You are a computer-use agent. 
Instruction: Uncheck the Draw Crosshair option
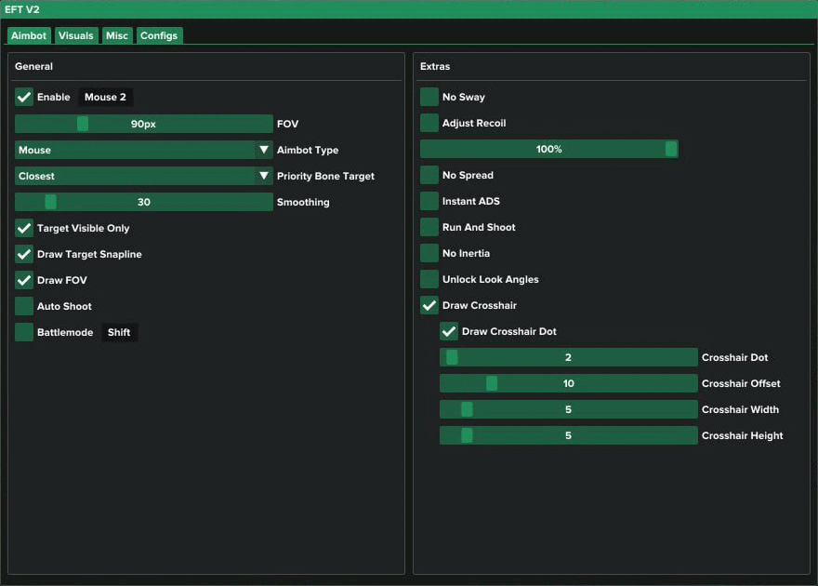point(429,305)
